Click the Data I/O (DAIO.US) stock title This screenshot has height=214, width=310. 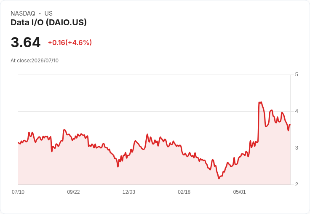48,23
